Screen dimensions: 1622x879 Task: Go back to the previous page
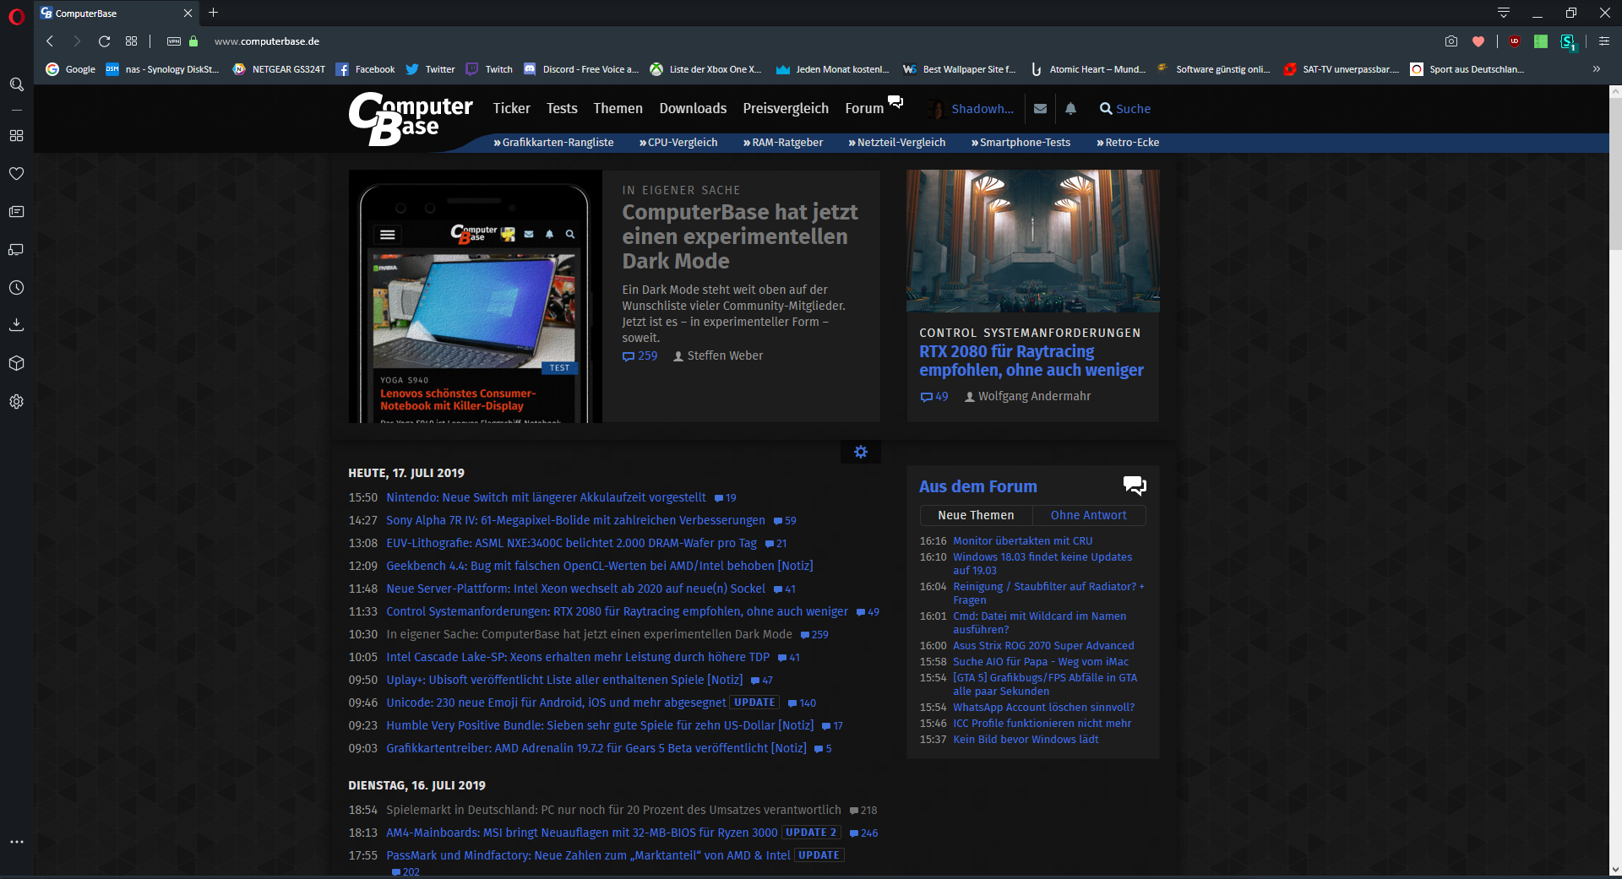(50, 41)
